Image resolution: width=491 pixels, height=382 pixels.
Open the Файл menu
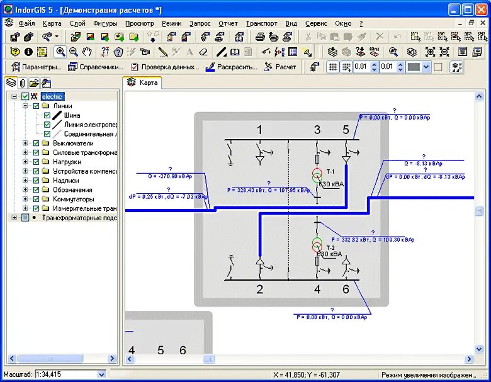(x=26, y=23)
